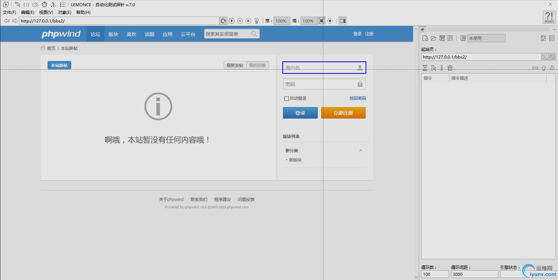The height and width of the screenshot is (280, 558).
Task: Click the prohibit circle icon beside start page
Action: click(552, 57)
